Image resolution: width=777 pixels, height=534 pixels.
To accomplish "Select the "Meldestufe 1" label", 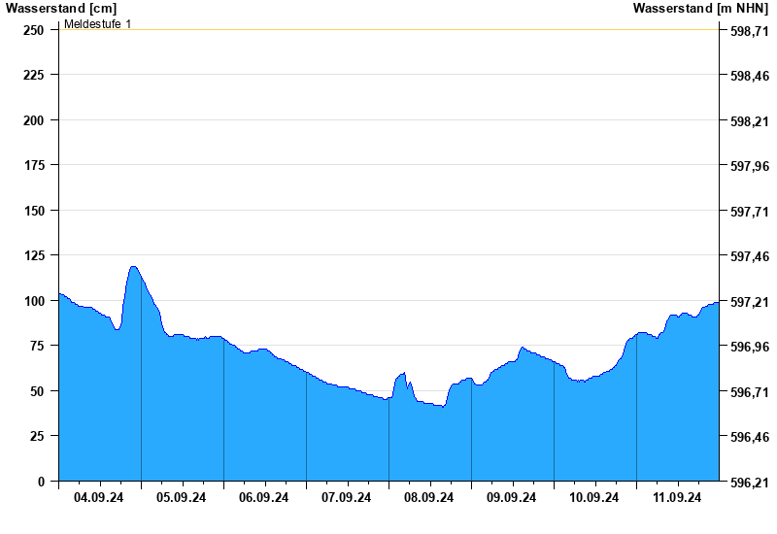I will (x=97, y=23).
